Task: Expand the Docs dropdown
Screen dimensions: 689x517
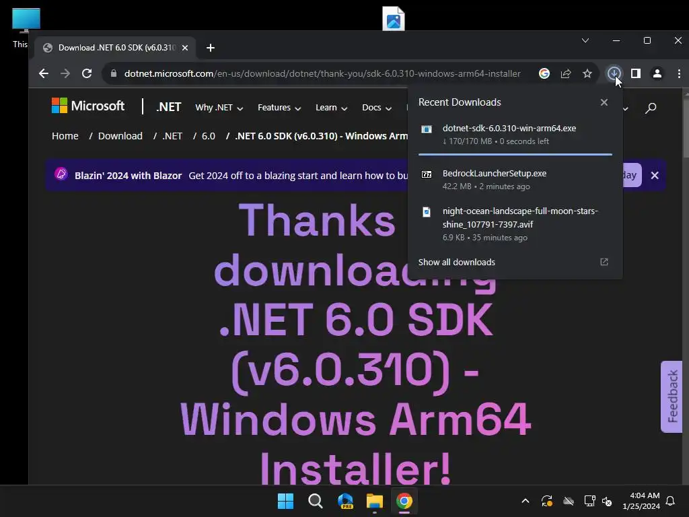Action: tap(377, 108)
